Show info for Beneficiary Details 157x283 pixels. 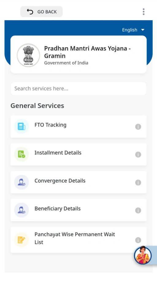click(138, 210)
